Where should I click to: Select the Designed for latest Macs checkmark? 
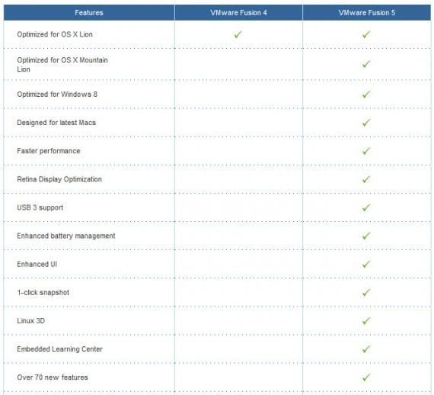[x=366, y=123]
